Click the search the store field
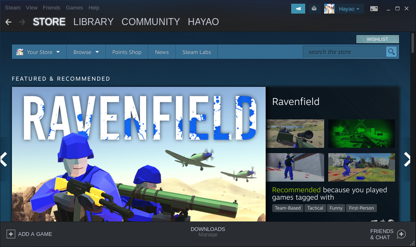This screenshot has width=416, height=247. 345,52
